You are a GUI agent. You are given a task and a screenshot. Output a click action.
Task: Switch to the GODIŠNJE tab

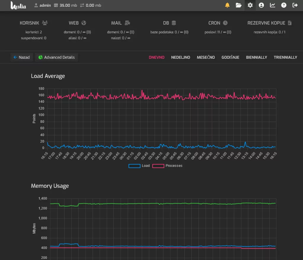pos(230,57)
